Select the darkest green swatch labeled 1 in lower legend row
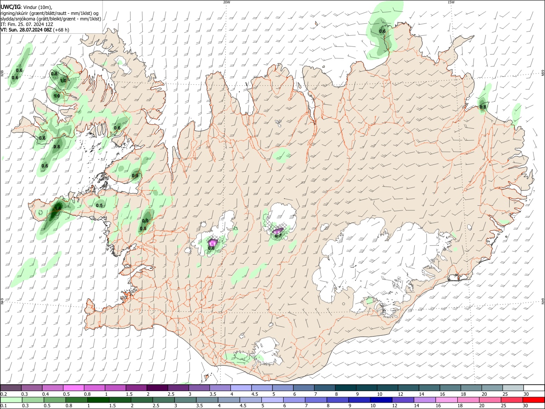Viewport: 545px width, 409px height. click(98, 400)
